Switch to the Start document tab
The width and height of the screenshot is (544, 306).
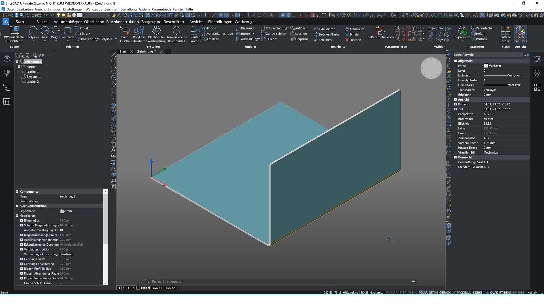click(x=123, y=52)
